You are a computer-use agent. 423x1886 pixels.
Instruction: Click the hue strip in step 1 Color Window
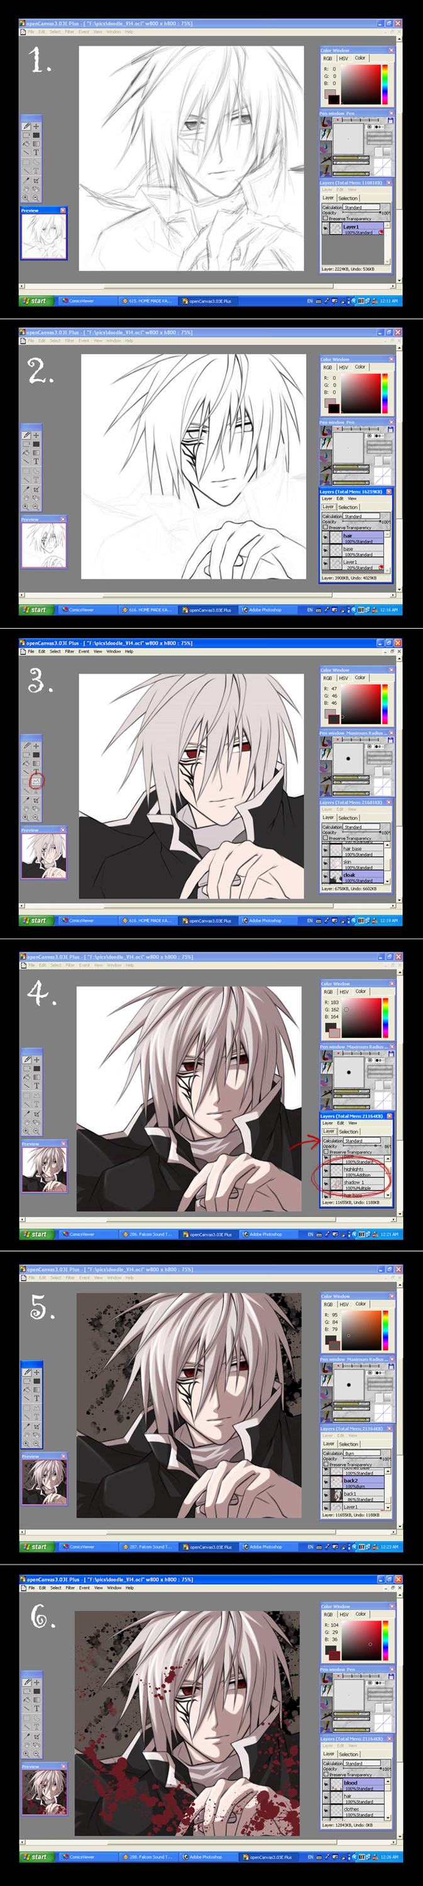coord(385,84)
